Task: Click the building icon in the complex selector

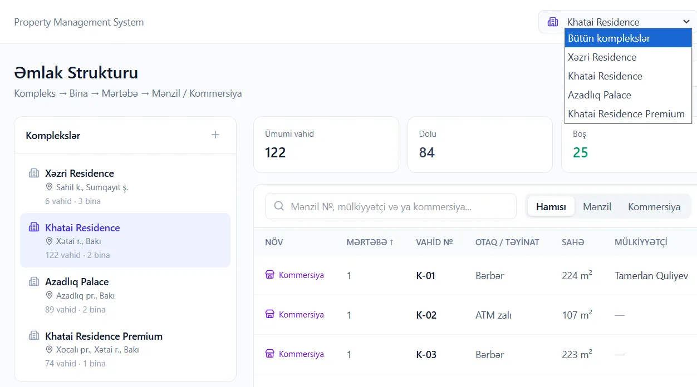Action: 553,22
